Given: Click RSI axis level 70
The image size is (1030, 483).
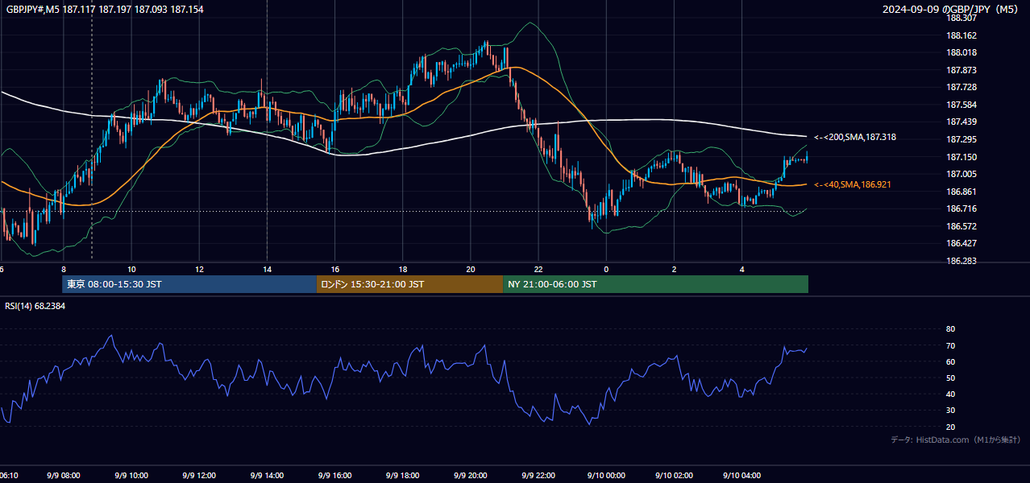Looking at the screenshot, I should coord(950,345).
